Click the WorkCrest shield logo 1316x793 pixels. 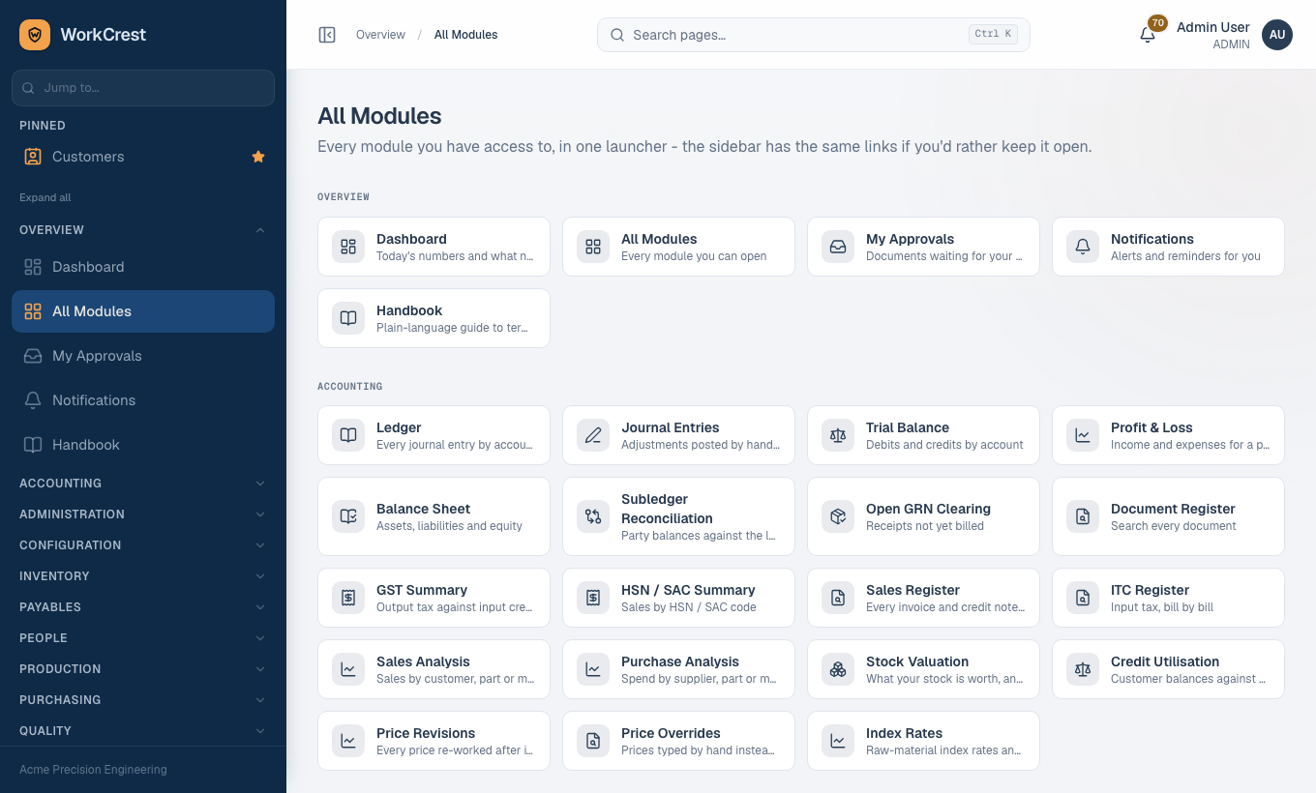click(x=35, y=35)
